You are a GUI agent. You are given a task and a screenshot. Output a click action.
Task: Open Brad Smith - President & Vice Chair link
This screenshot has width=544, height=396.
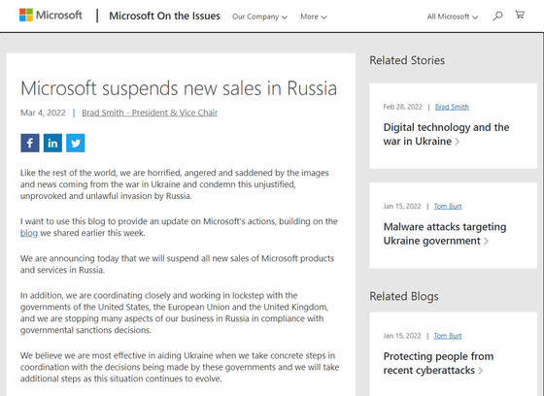[150, 113]
